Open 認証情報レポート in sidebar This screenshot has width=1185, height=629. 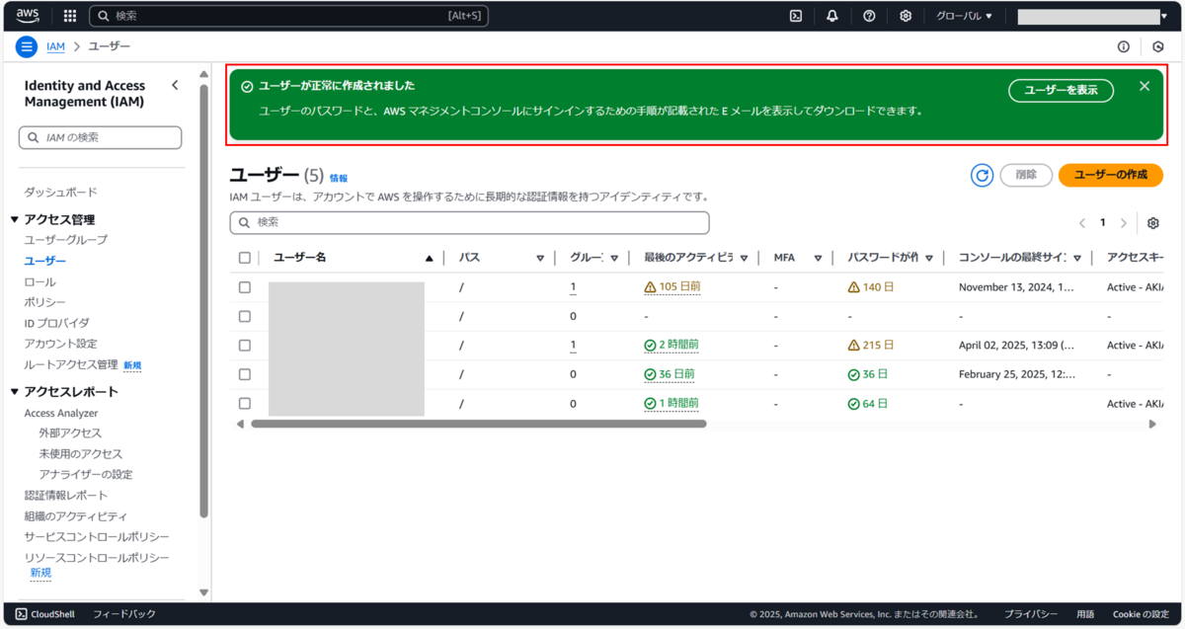tap(66, 496)
